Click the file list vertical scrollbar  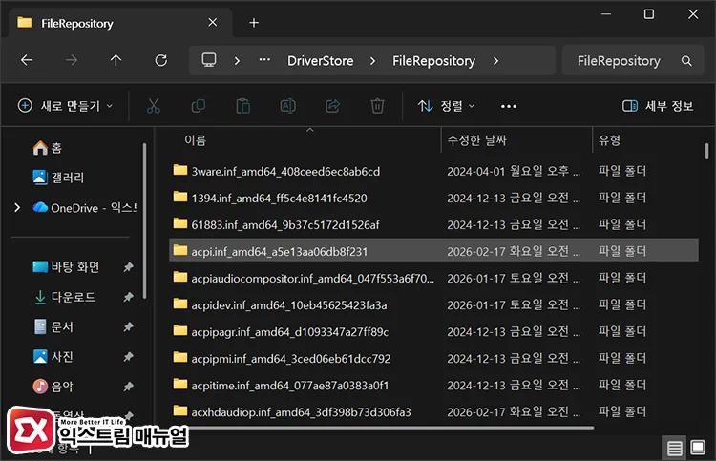click(x=706, y=151)
